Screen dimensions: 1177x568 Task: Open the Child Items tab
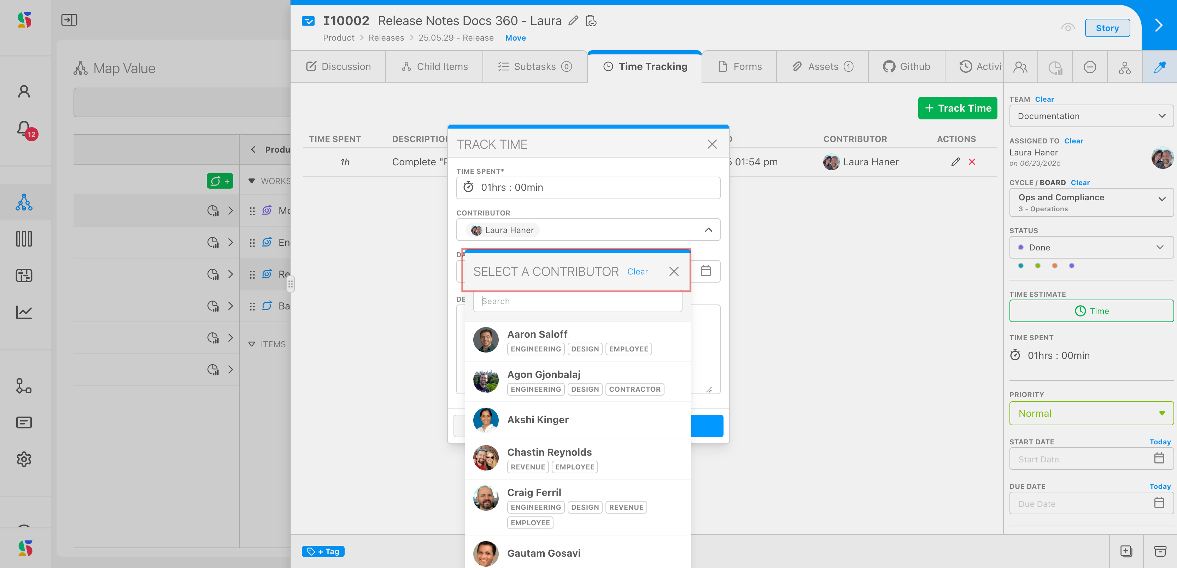pos(434,67)
